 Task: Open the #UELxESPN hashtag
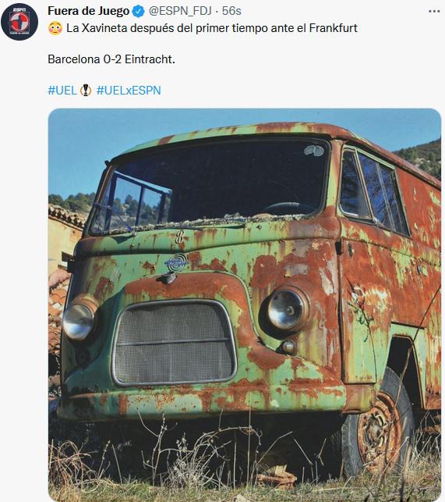tap(129, 91)
